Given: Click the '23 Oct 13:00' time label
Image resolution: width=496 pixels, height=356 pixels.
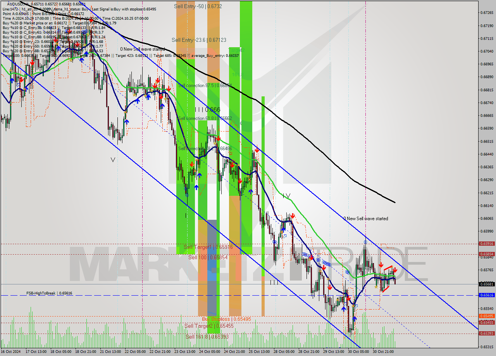Looking at the screenshot, I should [x=184, y=352].
